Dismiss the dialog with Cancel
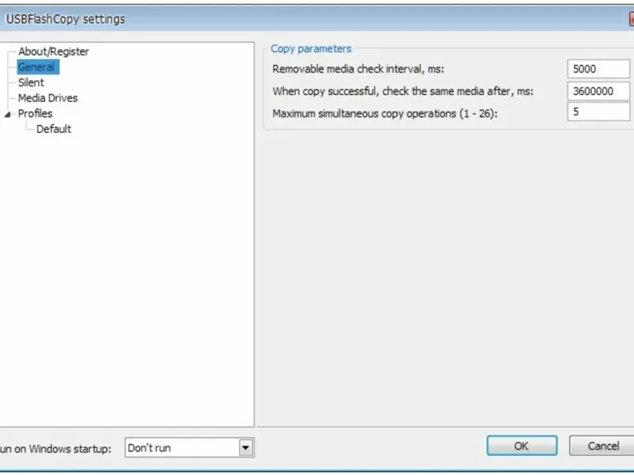The height and width of the screenshot is (475, 634). tap(603, 446)
